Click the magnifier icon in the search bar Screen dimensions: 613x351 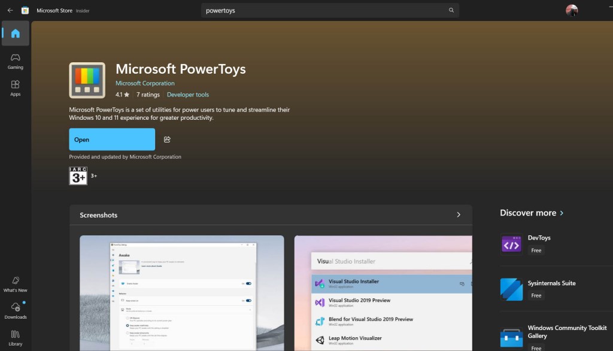point(451,10)
